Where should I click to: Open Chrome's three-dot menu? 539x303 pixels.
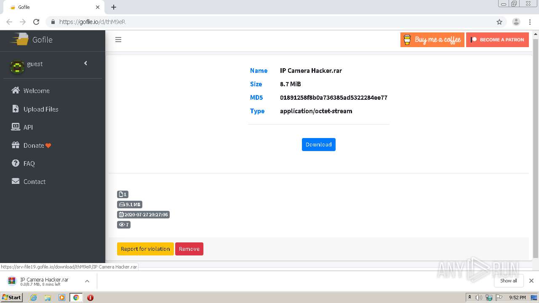click(530, 22)
